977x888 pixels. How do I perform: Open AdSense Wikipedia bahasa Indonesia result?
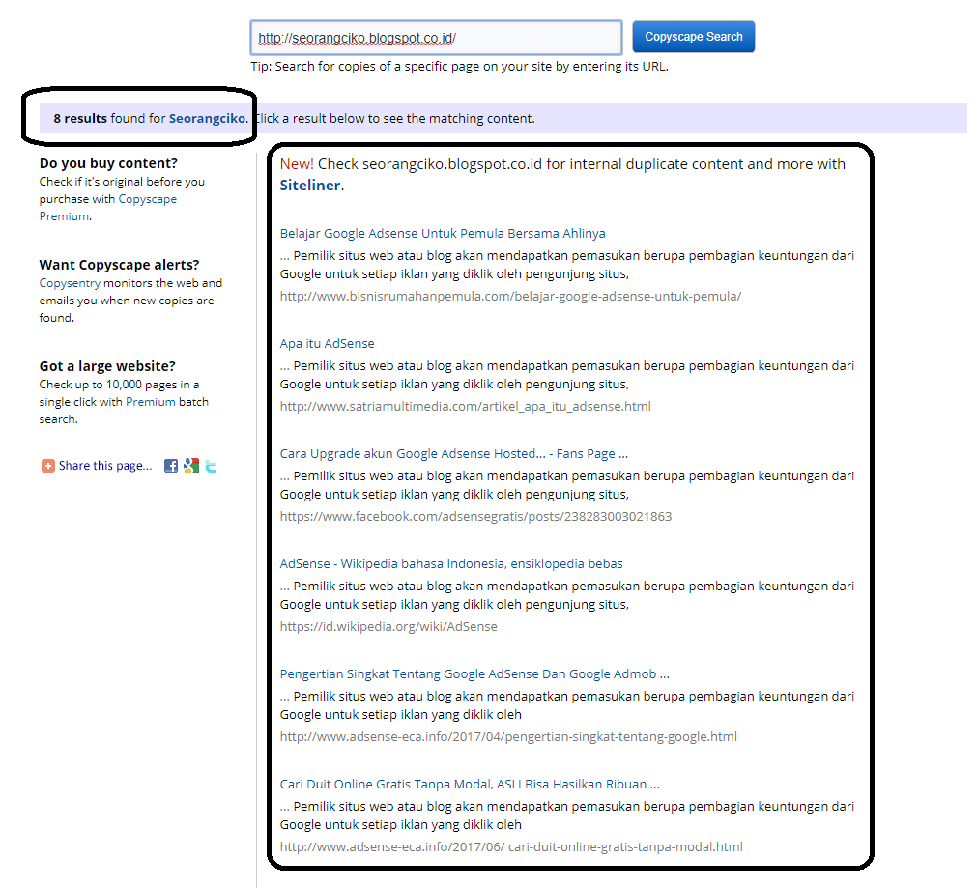pos(451,564)
